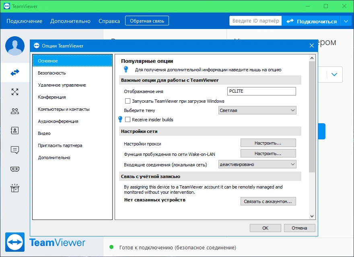Open the Remote Control arrows sidebar icon
This screenshot has width=354, height=257.
[15, 73]
